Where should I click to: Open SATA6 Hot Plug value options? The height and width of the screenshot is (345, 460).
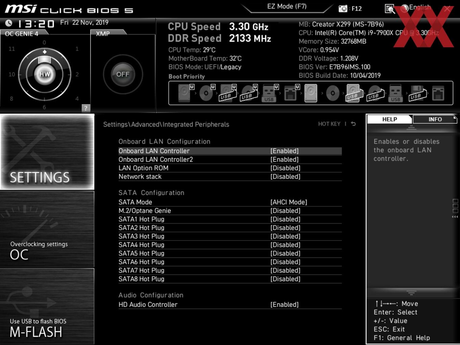pos(285,262)
